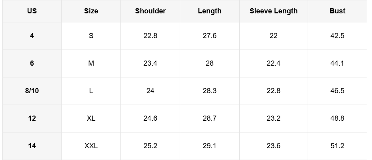Select the US size 4 cell
Image resolution: width=372 pixels, height=160 pixels.
point(32,36)
